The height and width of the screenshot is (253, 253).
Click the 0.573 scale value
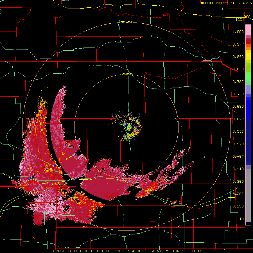(x=238, y=132)
